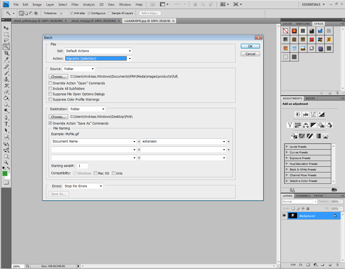
Task: Add a Color Balance adjustment
Action: point(305,125)
